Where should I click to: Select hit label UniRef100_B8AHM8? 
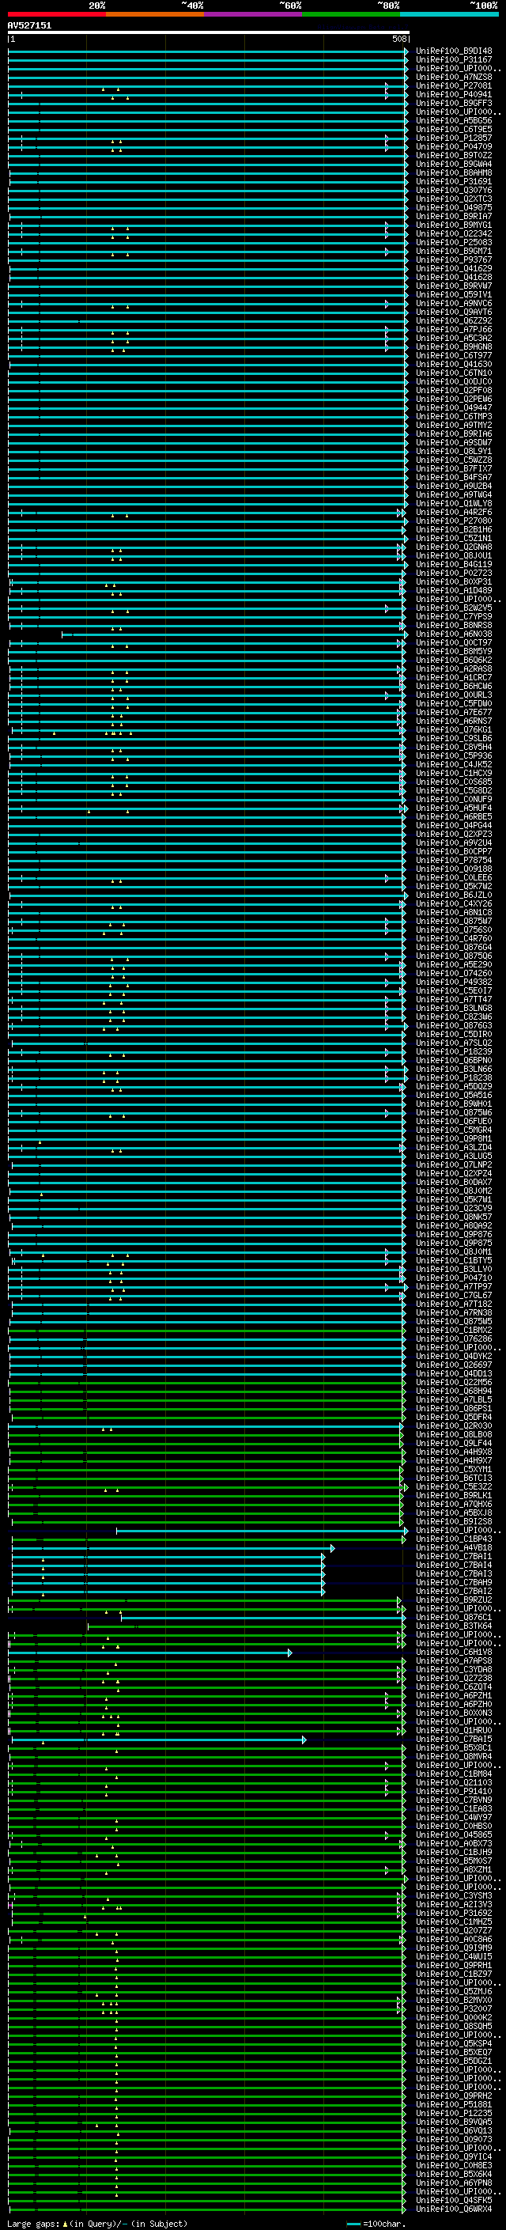[454, 172]
